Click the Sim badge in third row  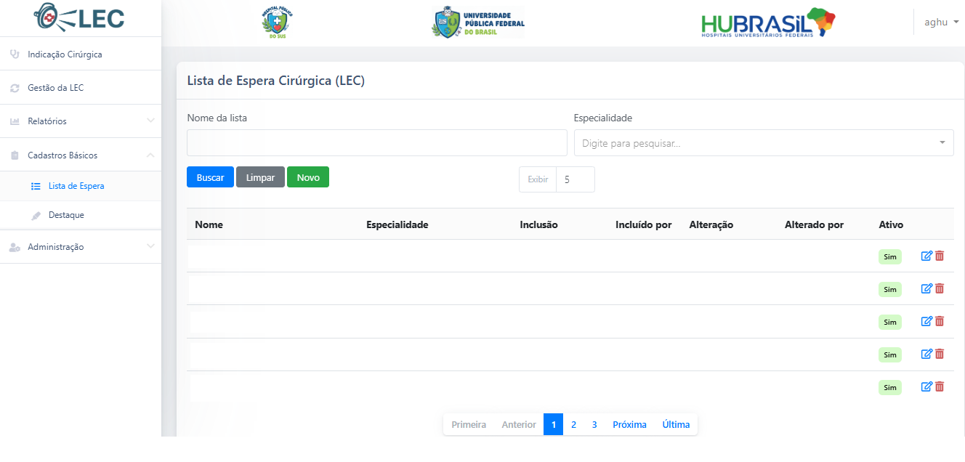(x=890, y=322)
